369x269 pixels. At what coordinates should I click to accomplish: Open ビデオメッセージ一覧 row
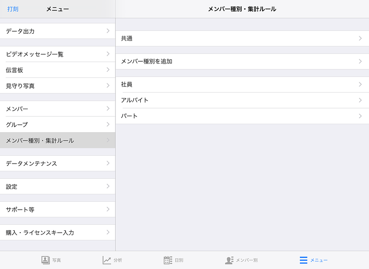[58, 54]
